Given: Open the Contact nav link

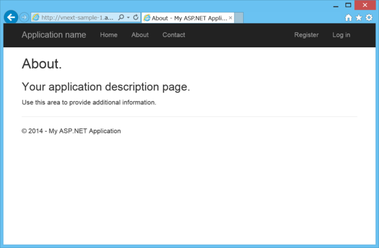Looking at the screenshot, I should coord(174,35).
